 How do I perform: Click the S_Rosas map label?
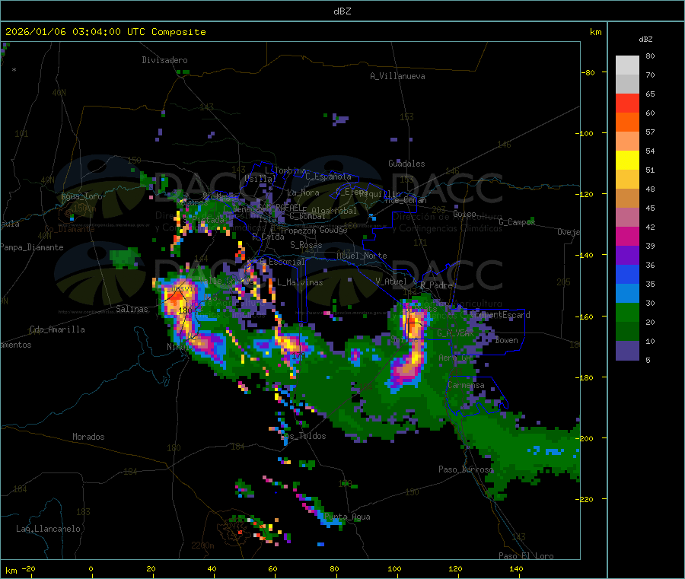pyautogui.click(x=306, y=245)
